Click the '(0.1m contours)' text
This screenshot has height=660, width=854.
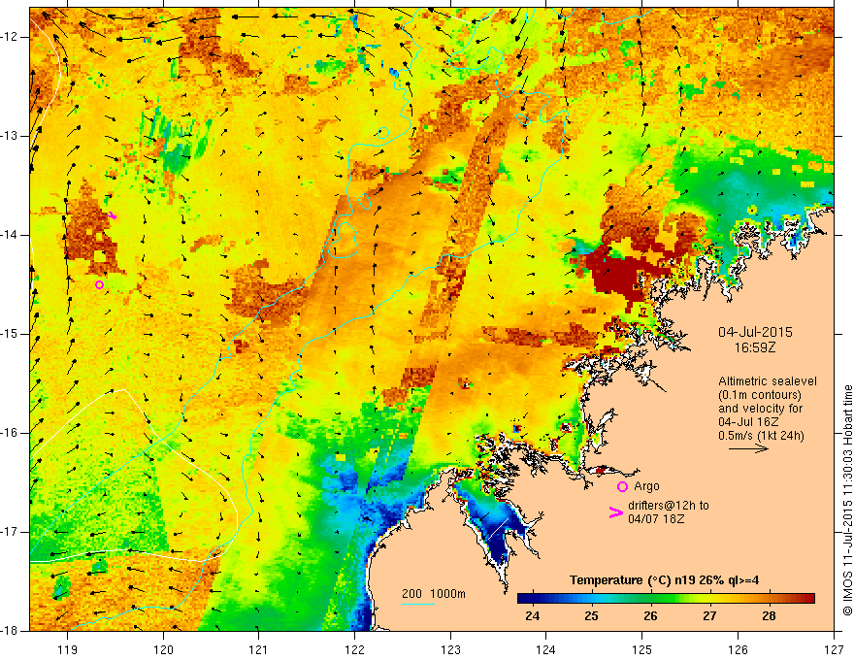pos(760,395)
